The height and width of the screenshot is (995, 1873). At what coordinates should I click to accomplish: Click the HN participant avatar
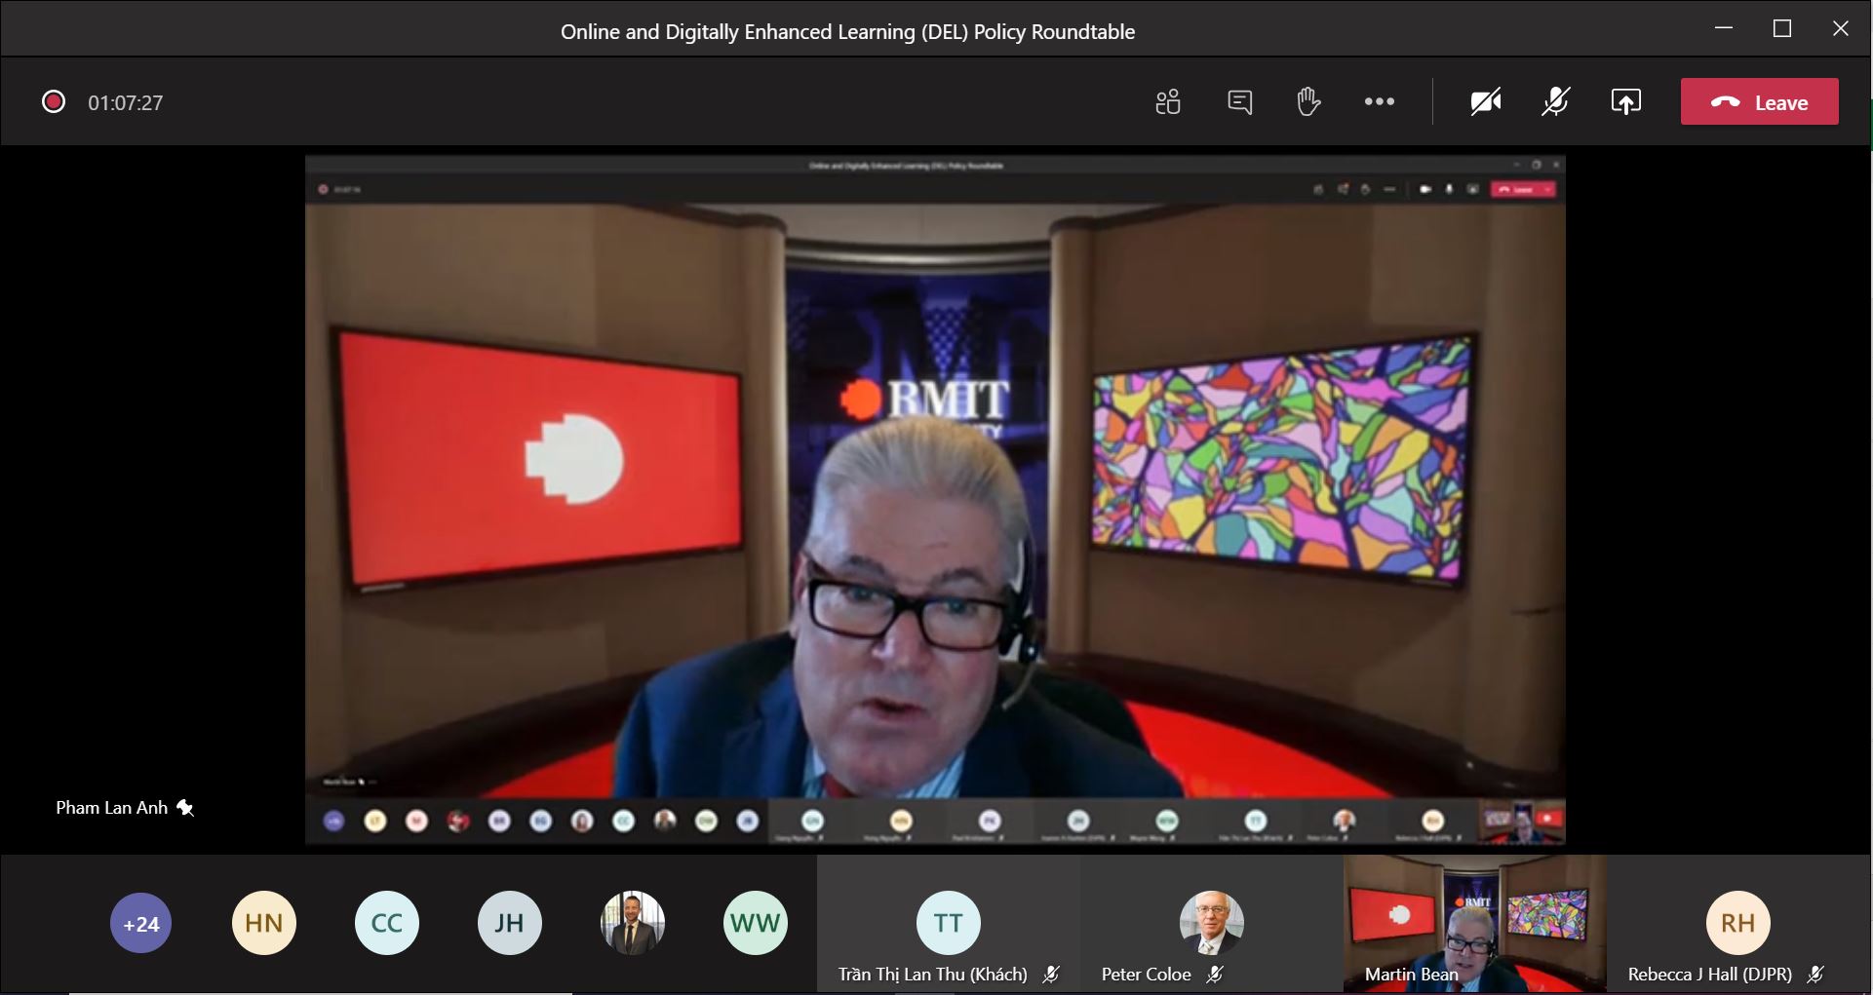coord(263,923)
